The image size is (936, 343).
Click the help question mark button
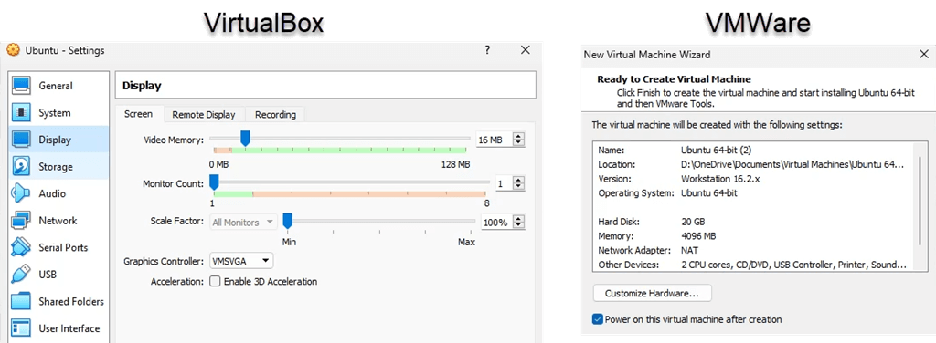click(488, 50)
